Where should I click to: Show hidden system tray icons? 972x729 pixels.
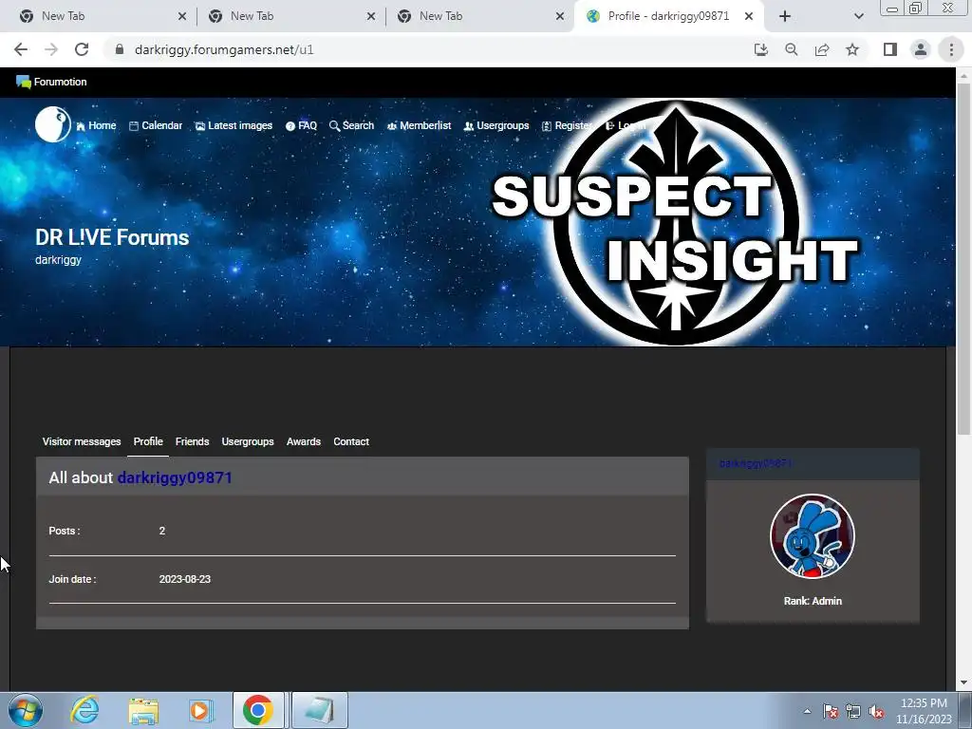pos(807,711)
